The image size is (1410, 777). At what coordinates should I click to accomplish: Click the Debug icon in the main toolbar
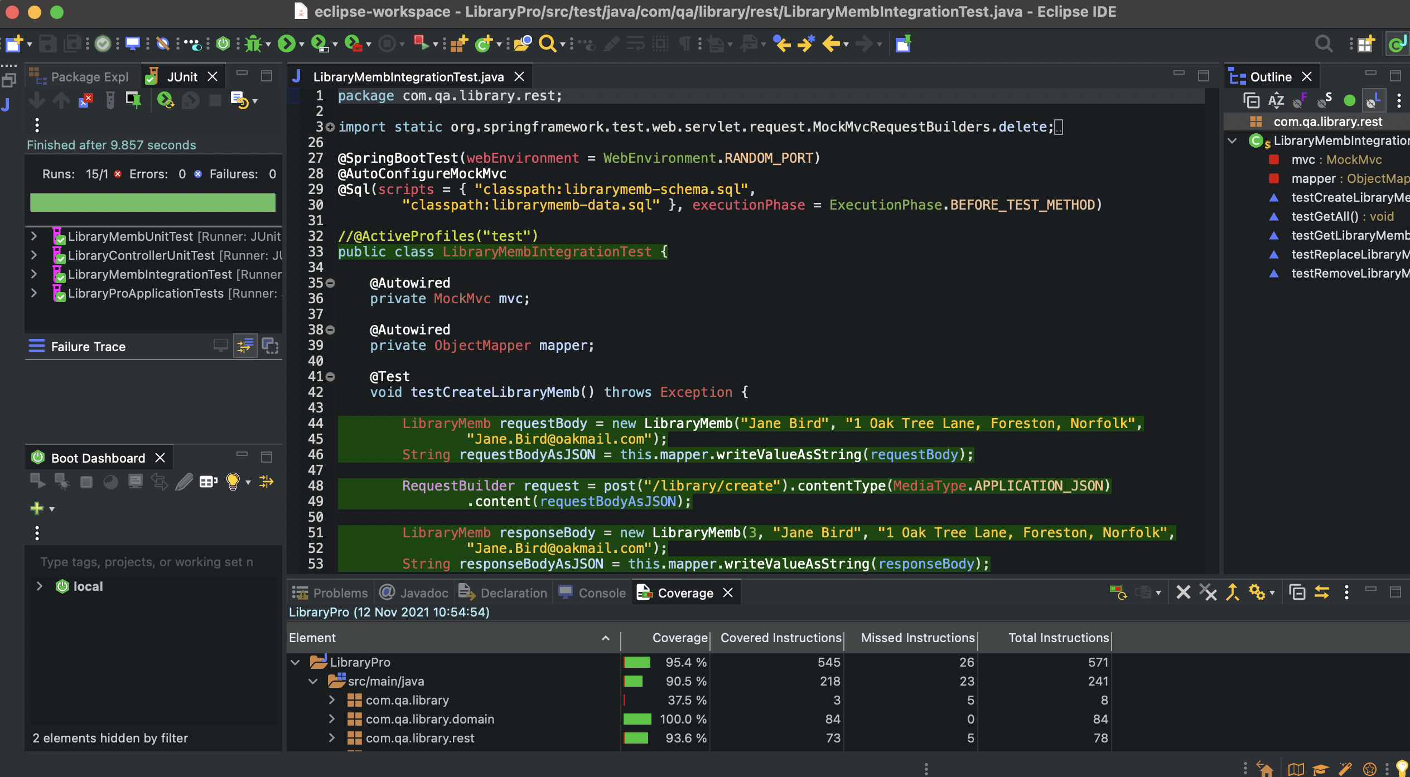254,44
